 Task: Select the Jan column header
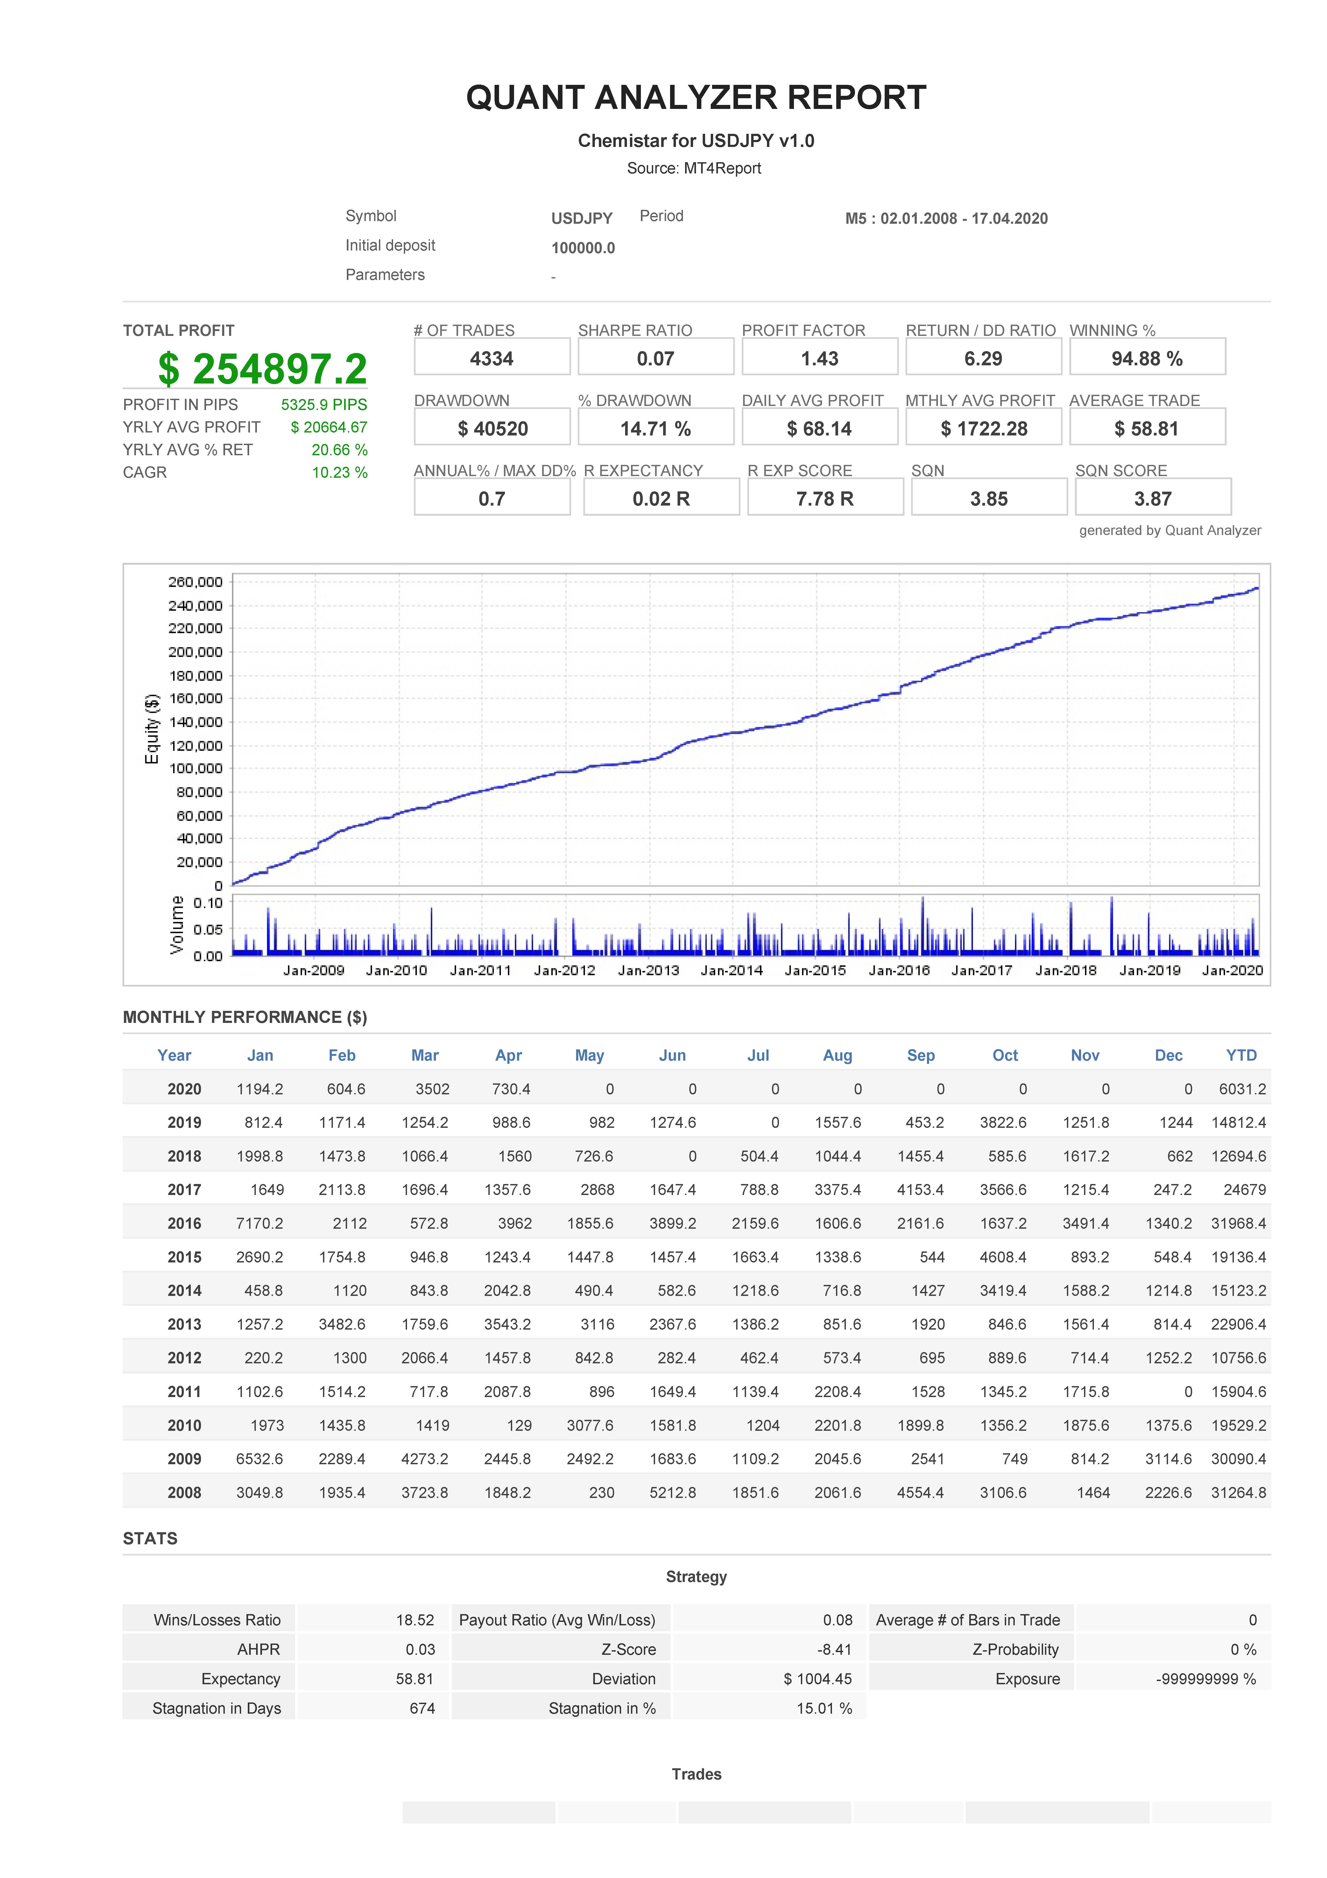click(x=260, y=1055)
